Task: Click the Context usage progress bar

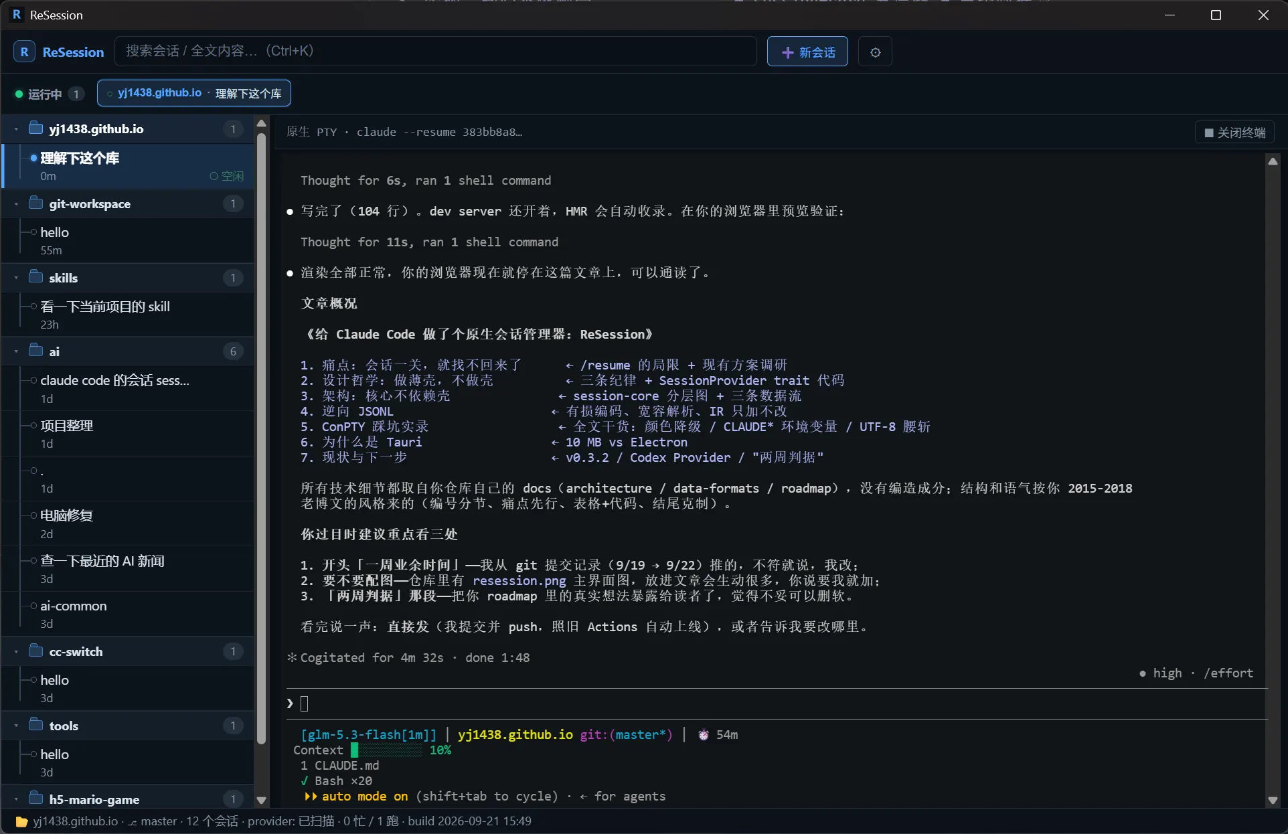Action: pyautogui.click(x=387, y=750)
